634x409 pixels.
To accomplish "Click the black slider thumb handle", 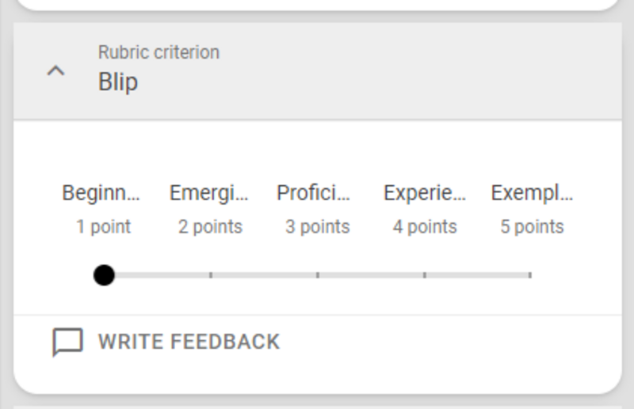I will pos(104,275).
